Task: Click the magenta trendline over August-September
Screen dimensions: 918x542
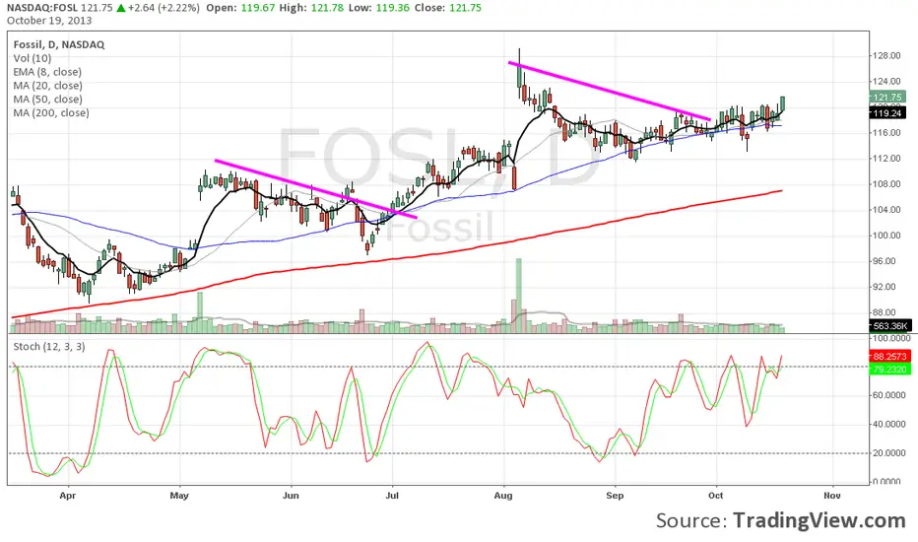Action: (610, 91)
